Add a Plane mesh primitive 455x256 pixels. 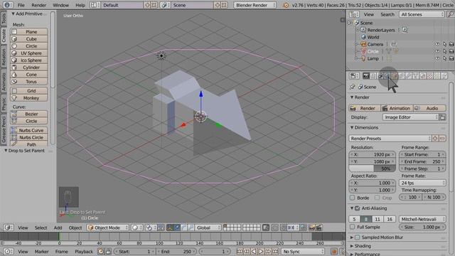(28, 31)
